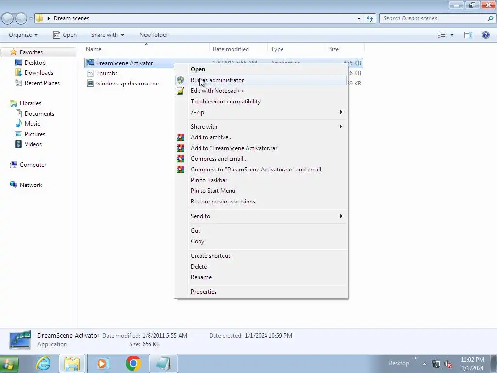Click the Music note icon
497x373 pixels.
(x=18, y=124)
